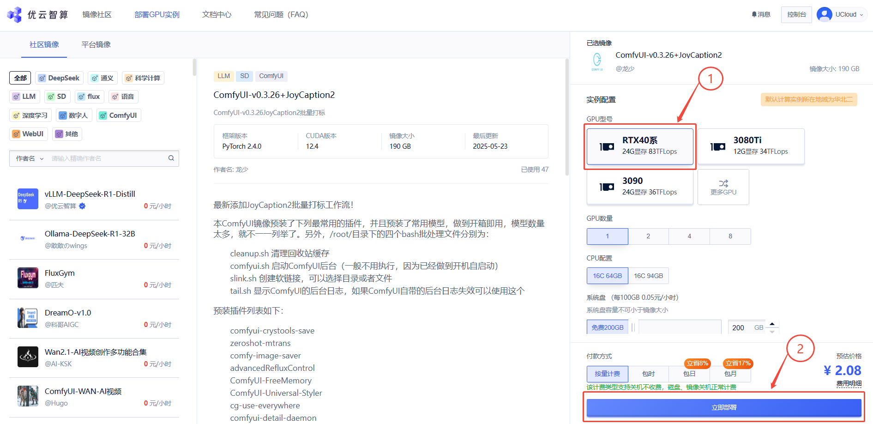
Task: Select GPU count 2
Action: (x=648, y=236)
